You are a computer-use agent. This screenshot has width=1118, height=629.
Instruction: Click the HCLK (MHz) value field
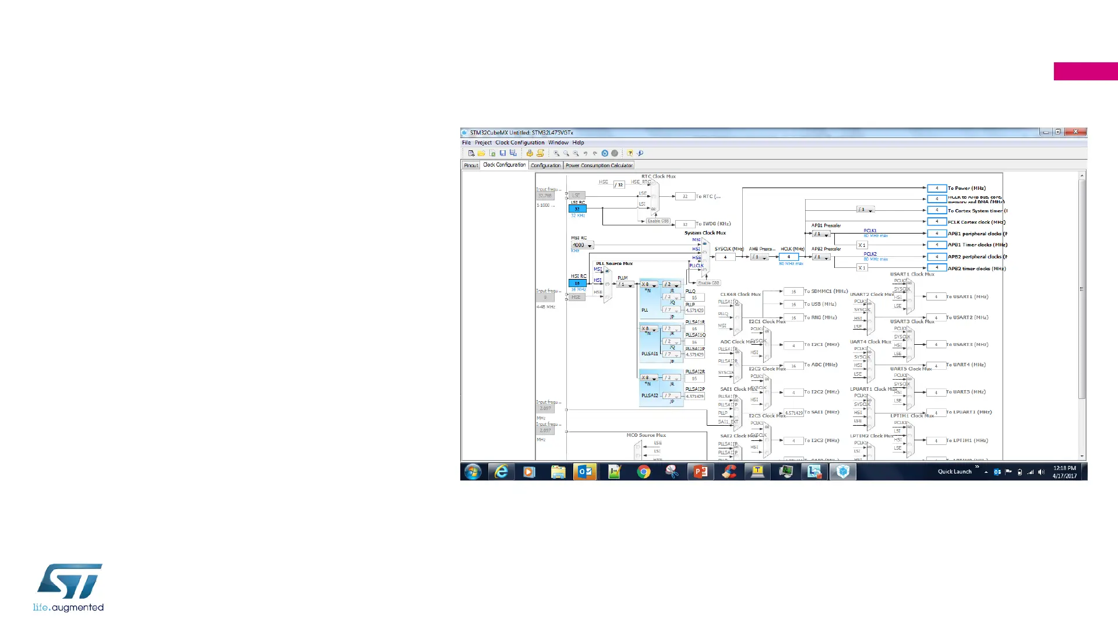(x=789, y=257)
